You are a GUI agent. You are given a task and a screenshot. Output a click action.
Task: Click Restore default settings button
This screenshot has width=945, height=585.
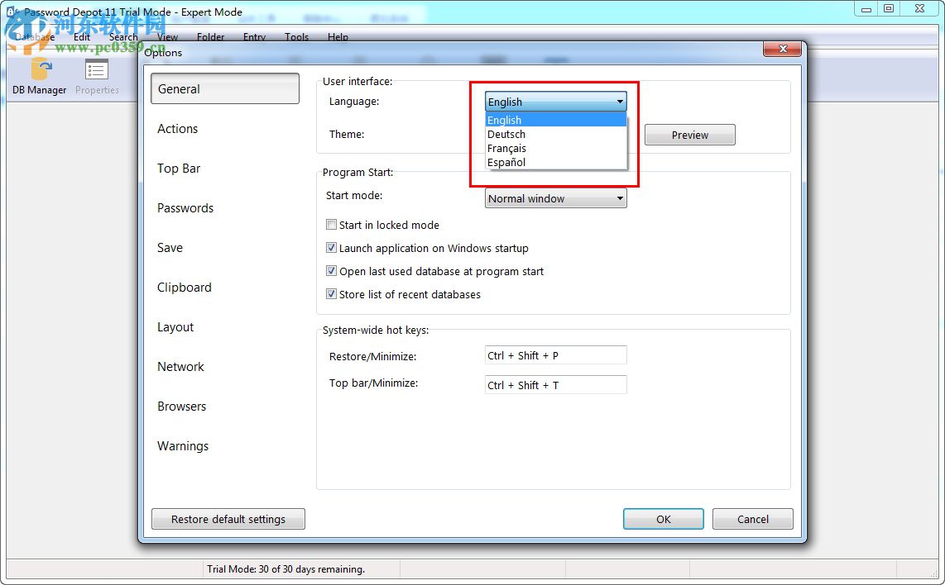pos(228,519)
